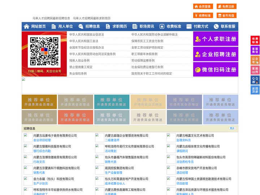
Task: Go to 网站首页 in the navigation bar
Action: click(x=39, y=26)
